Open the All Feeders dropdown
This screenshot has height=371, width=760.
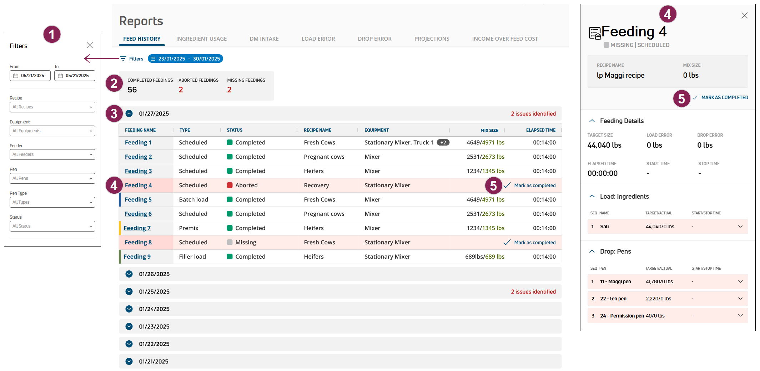tap(52, 154)
